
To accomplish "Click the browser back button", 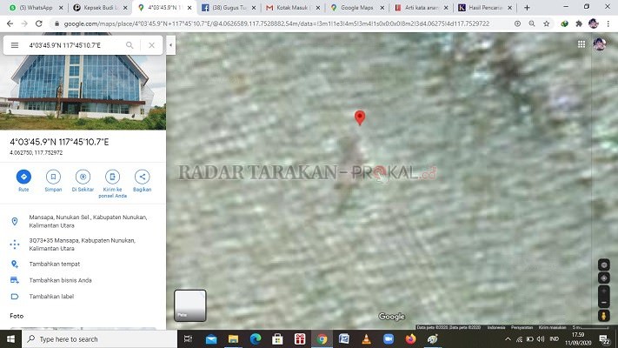I will coord(10,23).
